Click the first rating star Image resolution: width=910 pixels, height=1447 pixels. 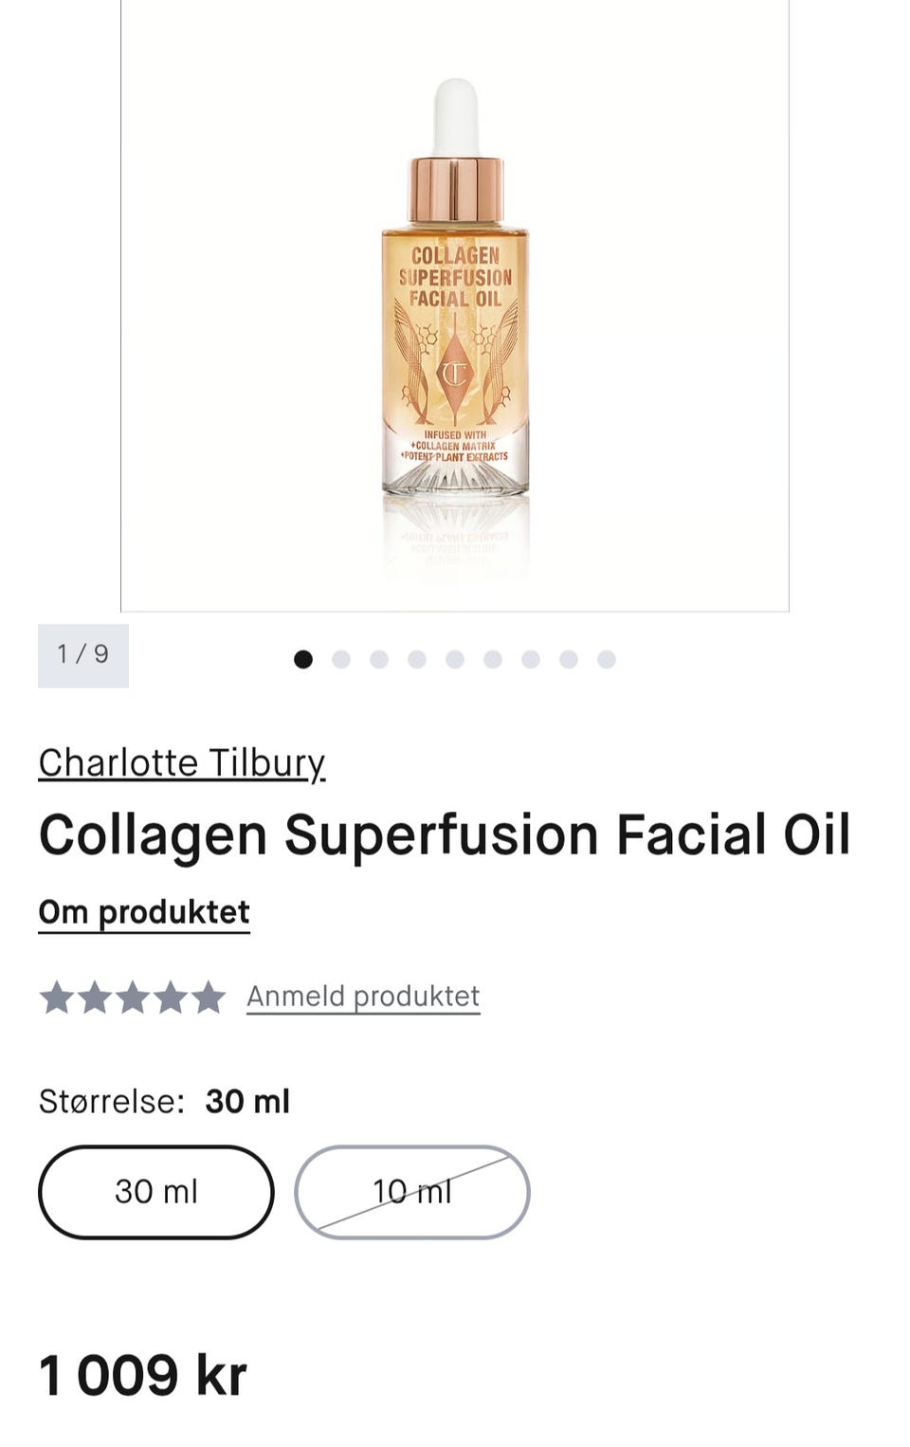click(x=57, y=998)
